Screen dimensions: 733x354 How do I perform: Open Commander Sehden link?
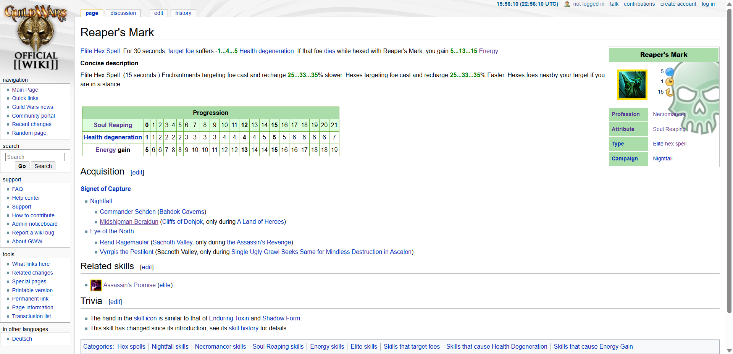[x=128, y=212]
